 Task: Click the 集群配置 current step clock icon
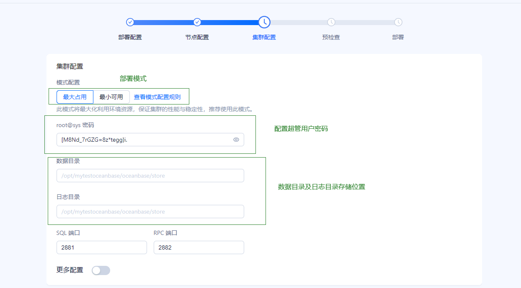264,22
